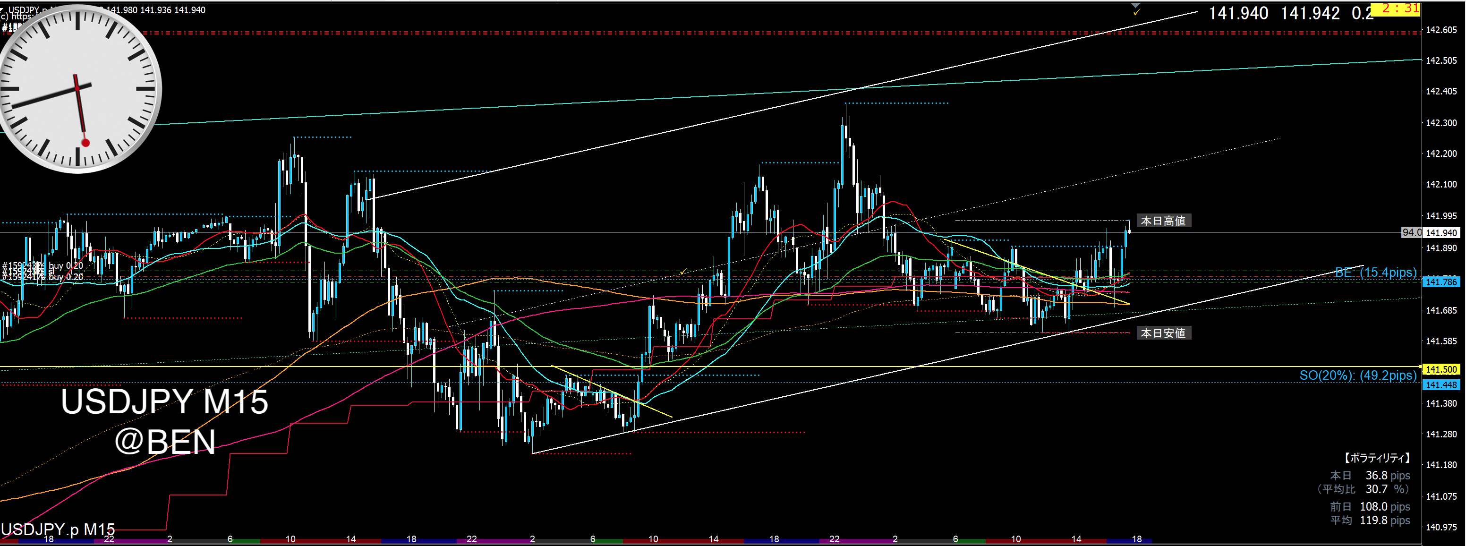Click the red center of clock hands
The width and height of the screenshot is (1466, 546).
point(77,88)
